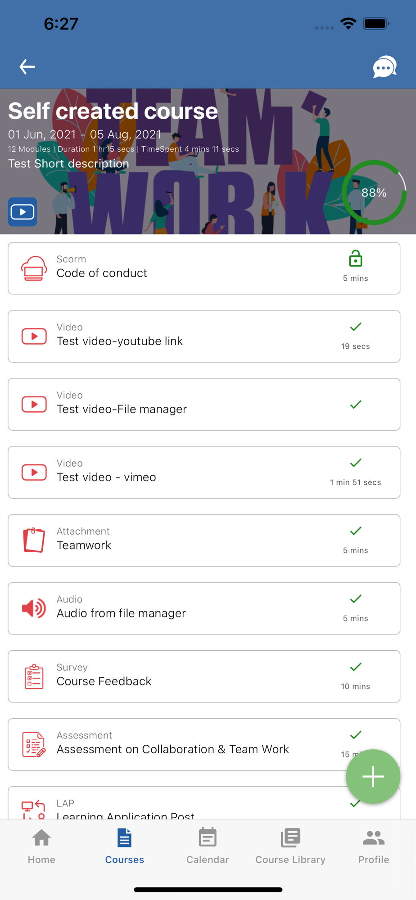416x900 pixels.
Task: Tap video icon for Test video - vimeo
Action: coord(34,472)
